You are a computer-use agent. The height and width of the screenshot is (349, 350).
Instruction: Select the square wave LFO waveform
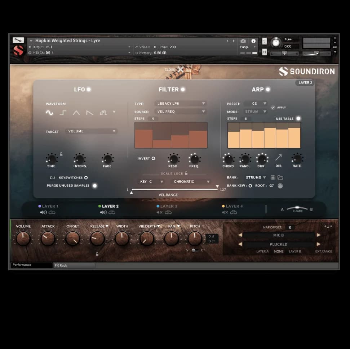[x=63, y=113]
